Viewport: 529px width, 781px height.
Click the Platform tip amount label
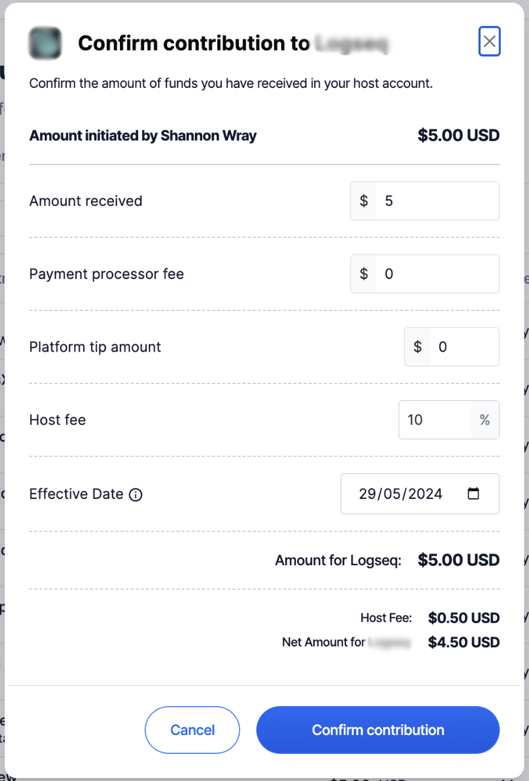pyautogui.click(x=95, y=347)
